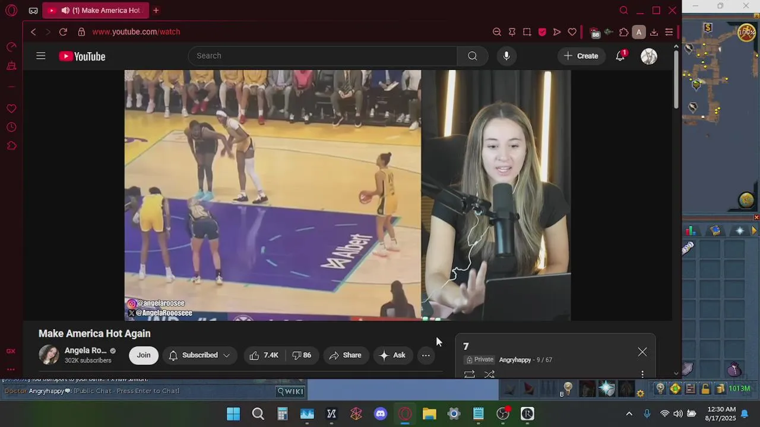760x427 pixels.
Task: Close the playlist panel
Action: tap(642, 352)
